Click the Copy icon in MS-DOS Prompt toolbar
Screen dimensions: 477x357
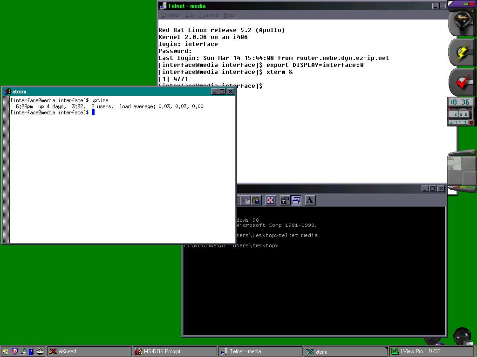tap(245, 200)
